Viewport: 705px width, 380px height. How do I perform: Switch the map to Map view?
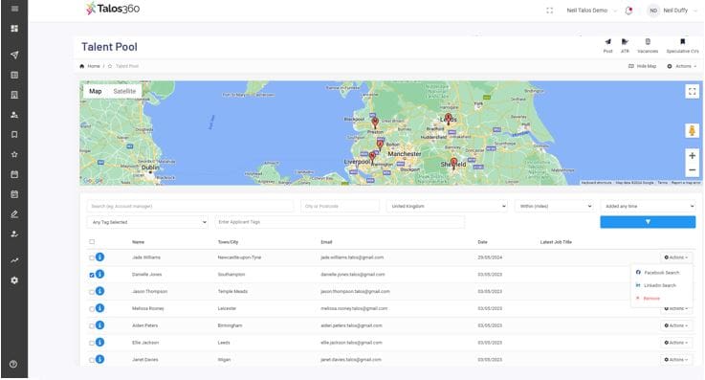point(96,91)
